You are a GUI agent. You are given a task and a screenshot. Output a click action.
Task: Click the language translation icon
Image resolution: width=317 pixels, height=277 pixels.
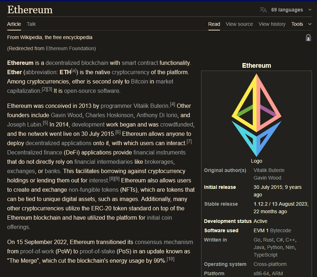pos(263,10)
